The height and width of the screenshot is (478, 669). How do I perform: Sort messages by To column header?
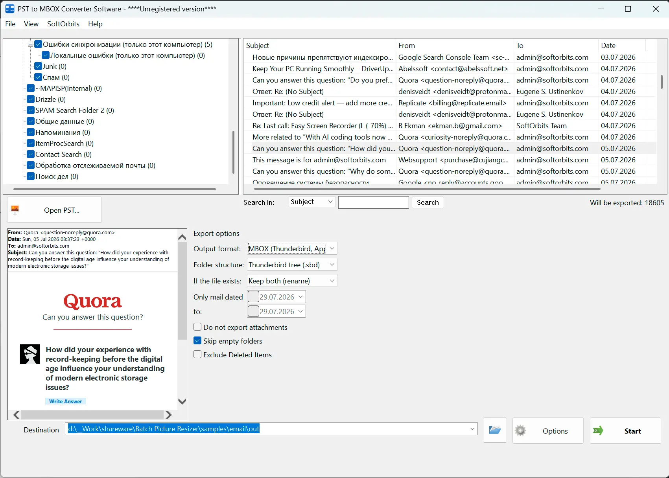(x=556, y=46)
